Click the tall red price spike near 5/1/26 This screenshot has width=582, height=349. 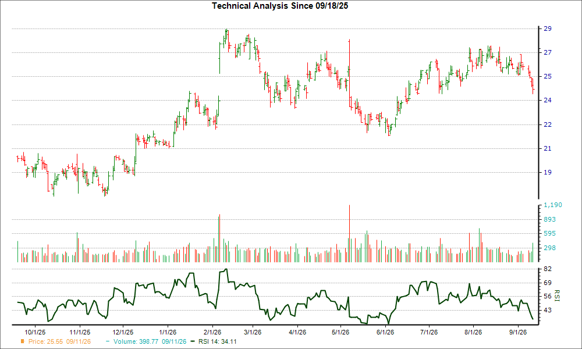pyautogui.click(x=350, y=73)
